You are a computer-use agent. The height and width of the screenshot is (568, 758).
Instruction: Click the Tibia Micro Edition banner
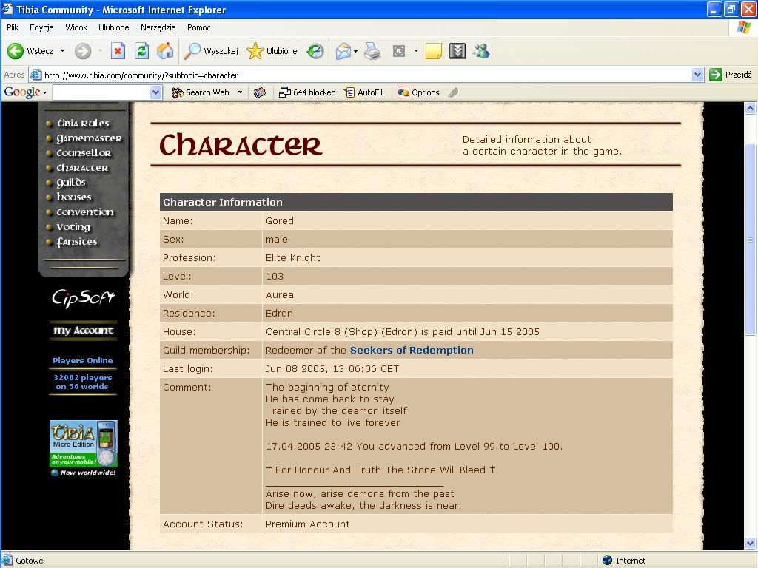[83, 447]
